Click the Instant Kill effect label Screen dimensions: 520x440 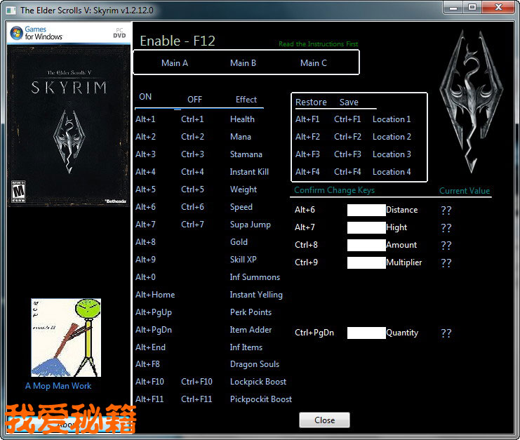click(x=249, y=172)
